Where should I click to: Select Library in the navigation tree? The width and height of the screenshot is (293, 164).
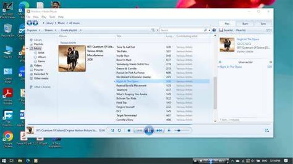coord(38,40)
